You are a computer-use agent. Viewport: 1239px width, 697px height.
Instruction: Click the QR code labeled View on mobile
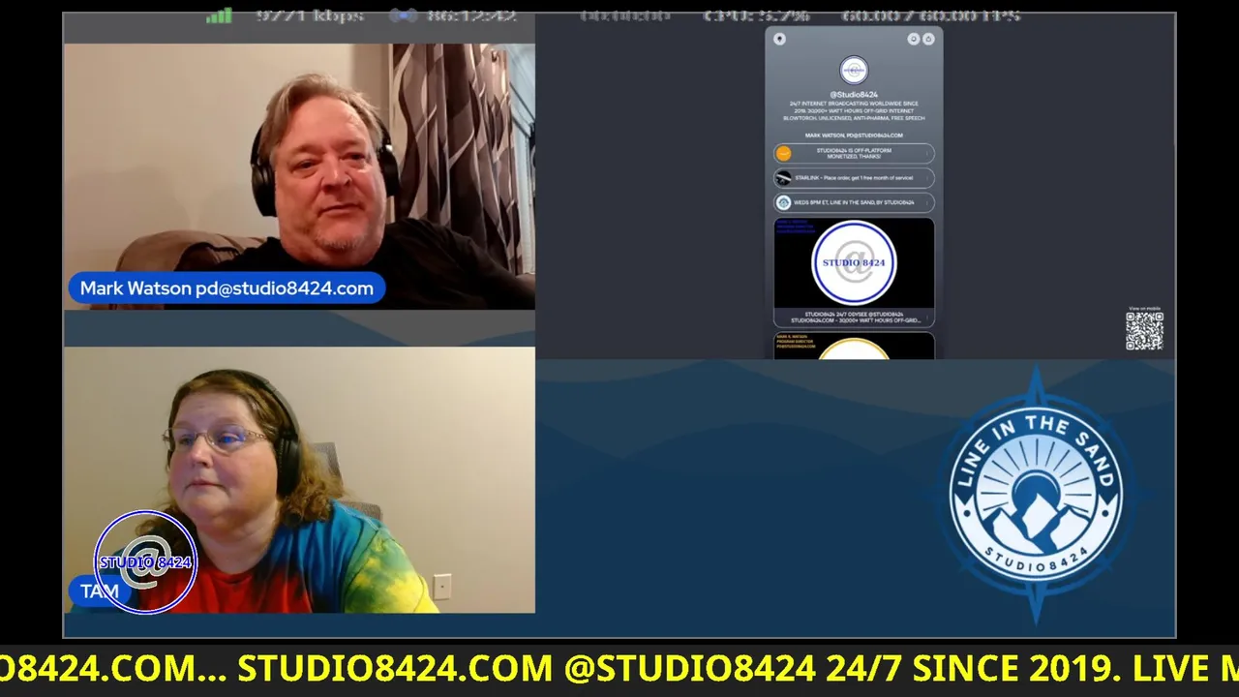[1144, 330]
